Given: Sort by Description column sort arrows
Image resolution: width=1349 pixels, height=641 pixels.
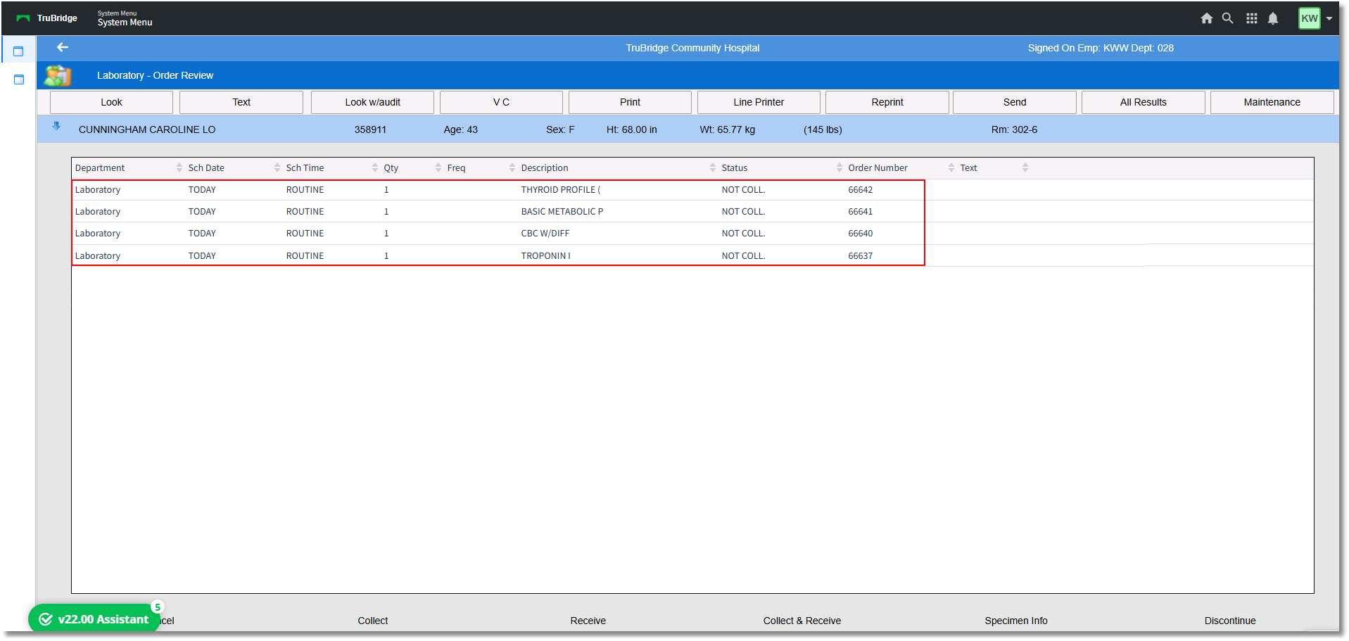Looking at the screenshot, I should (x=713, y=167).
